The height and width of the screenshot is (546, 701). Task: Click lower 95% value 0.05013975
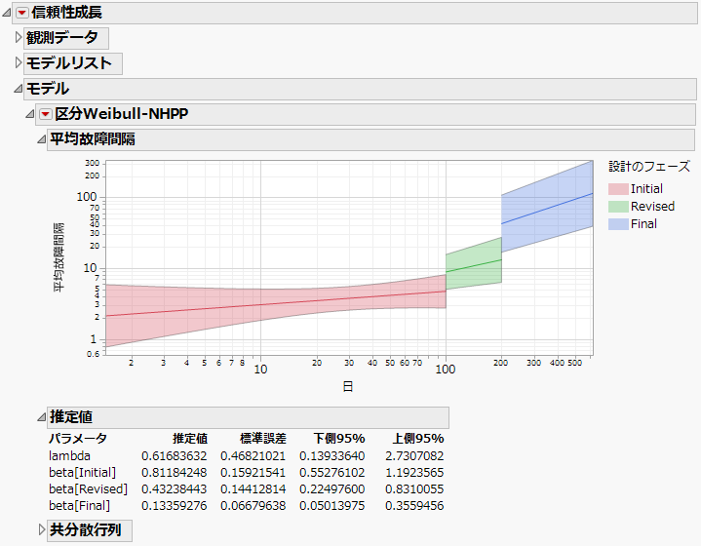[x=332, y=505]
